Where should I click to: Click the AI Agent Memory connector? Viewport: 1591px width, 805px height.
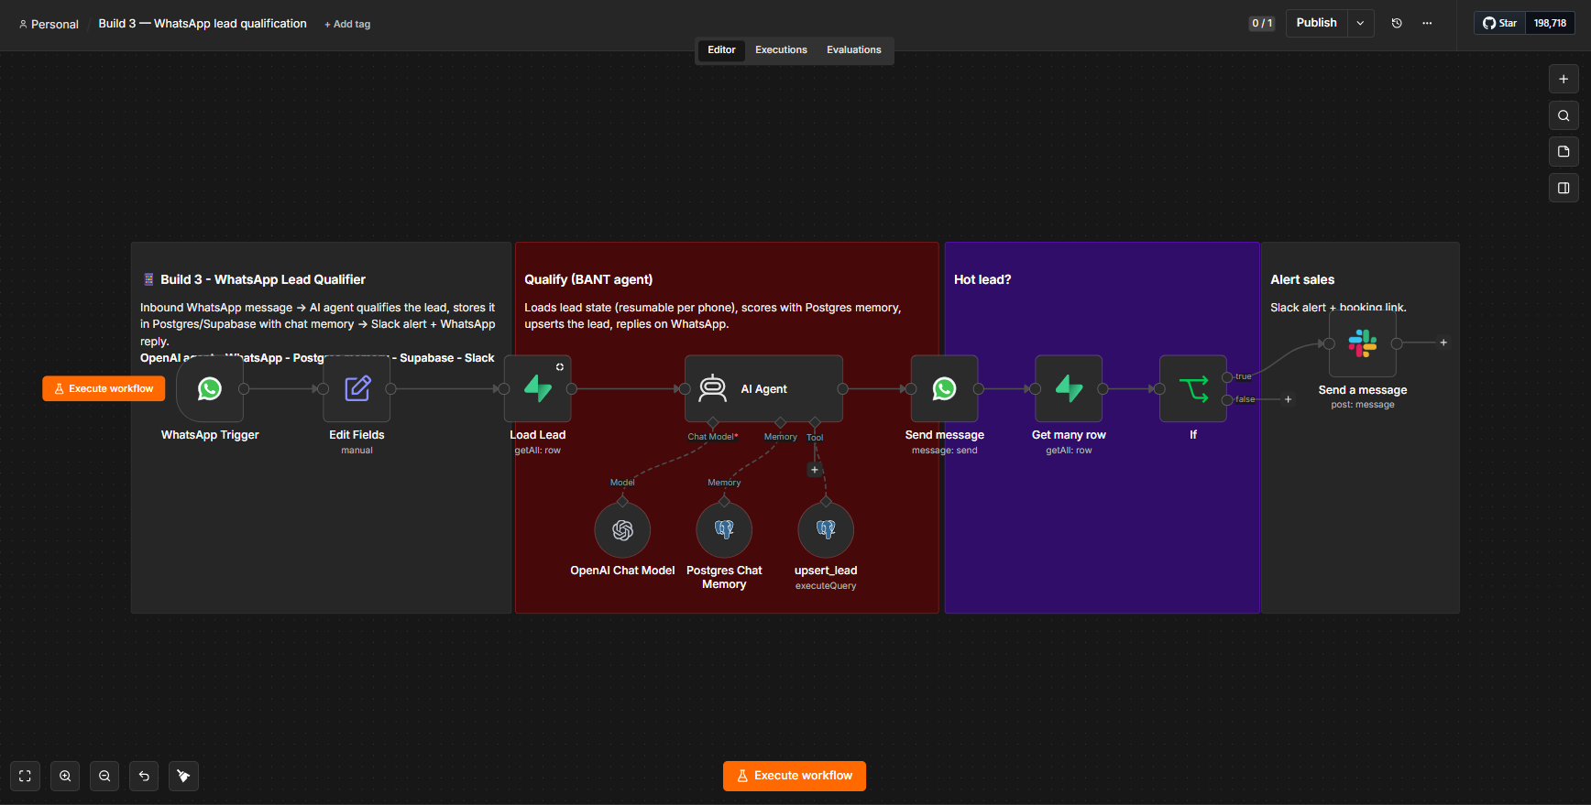click(781, 422)
